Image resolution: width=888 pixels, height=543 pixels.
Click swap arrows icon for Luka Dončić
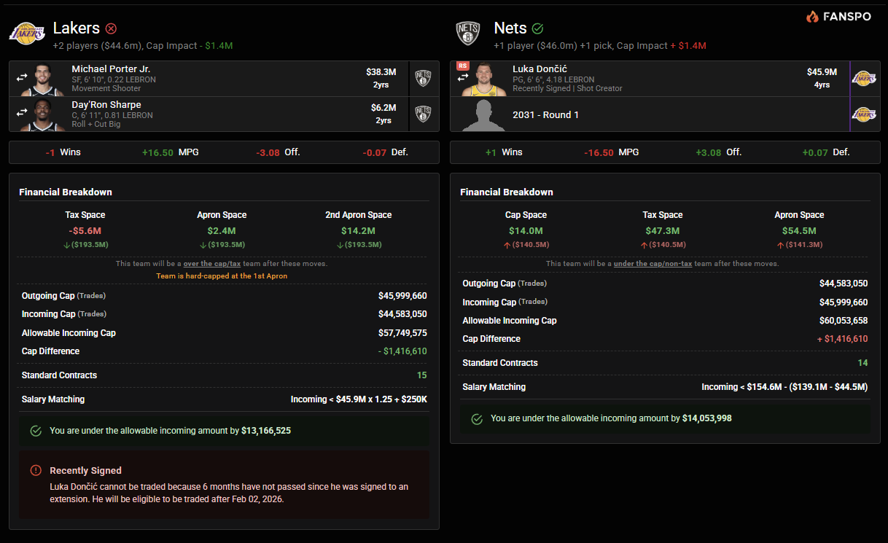point(463,79)
